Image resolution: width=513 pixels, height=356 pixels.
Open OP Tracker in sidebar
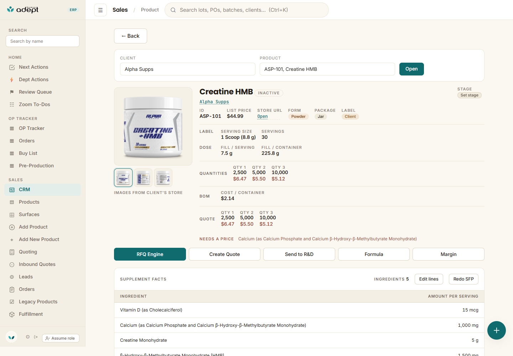pyautogui.click(x=43, y=128)
